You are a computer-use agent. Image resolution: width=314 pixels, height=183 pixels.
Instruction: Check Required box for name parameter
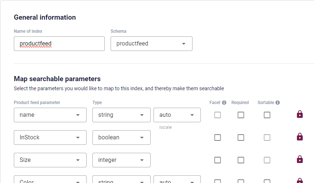point(241,115)
